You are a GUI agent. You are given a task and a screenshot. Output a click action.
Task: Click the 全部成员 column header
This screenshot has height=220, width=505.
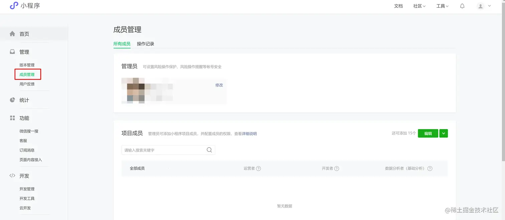[x=137, y=169]
